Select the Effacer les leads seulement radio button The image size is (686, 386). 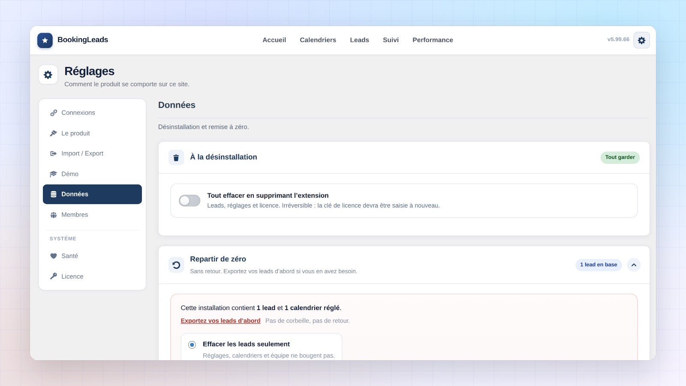192,344
